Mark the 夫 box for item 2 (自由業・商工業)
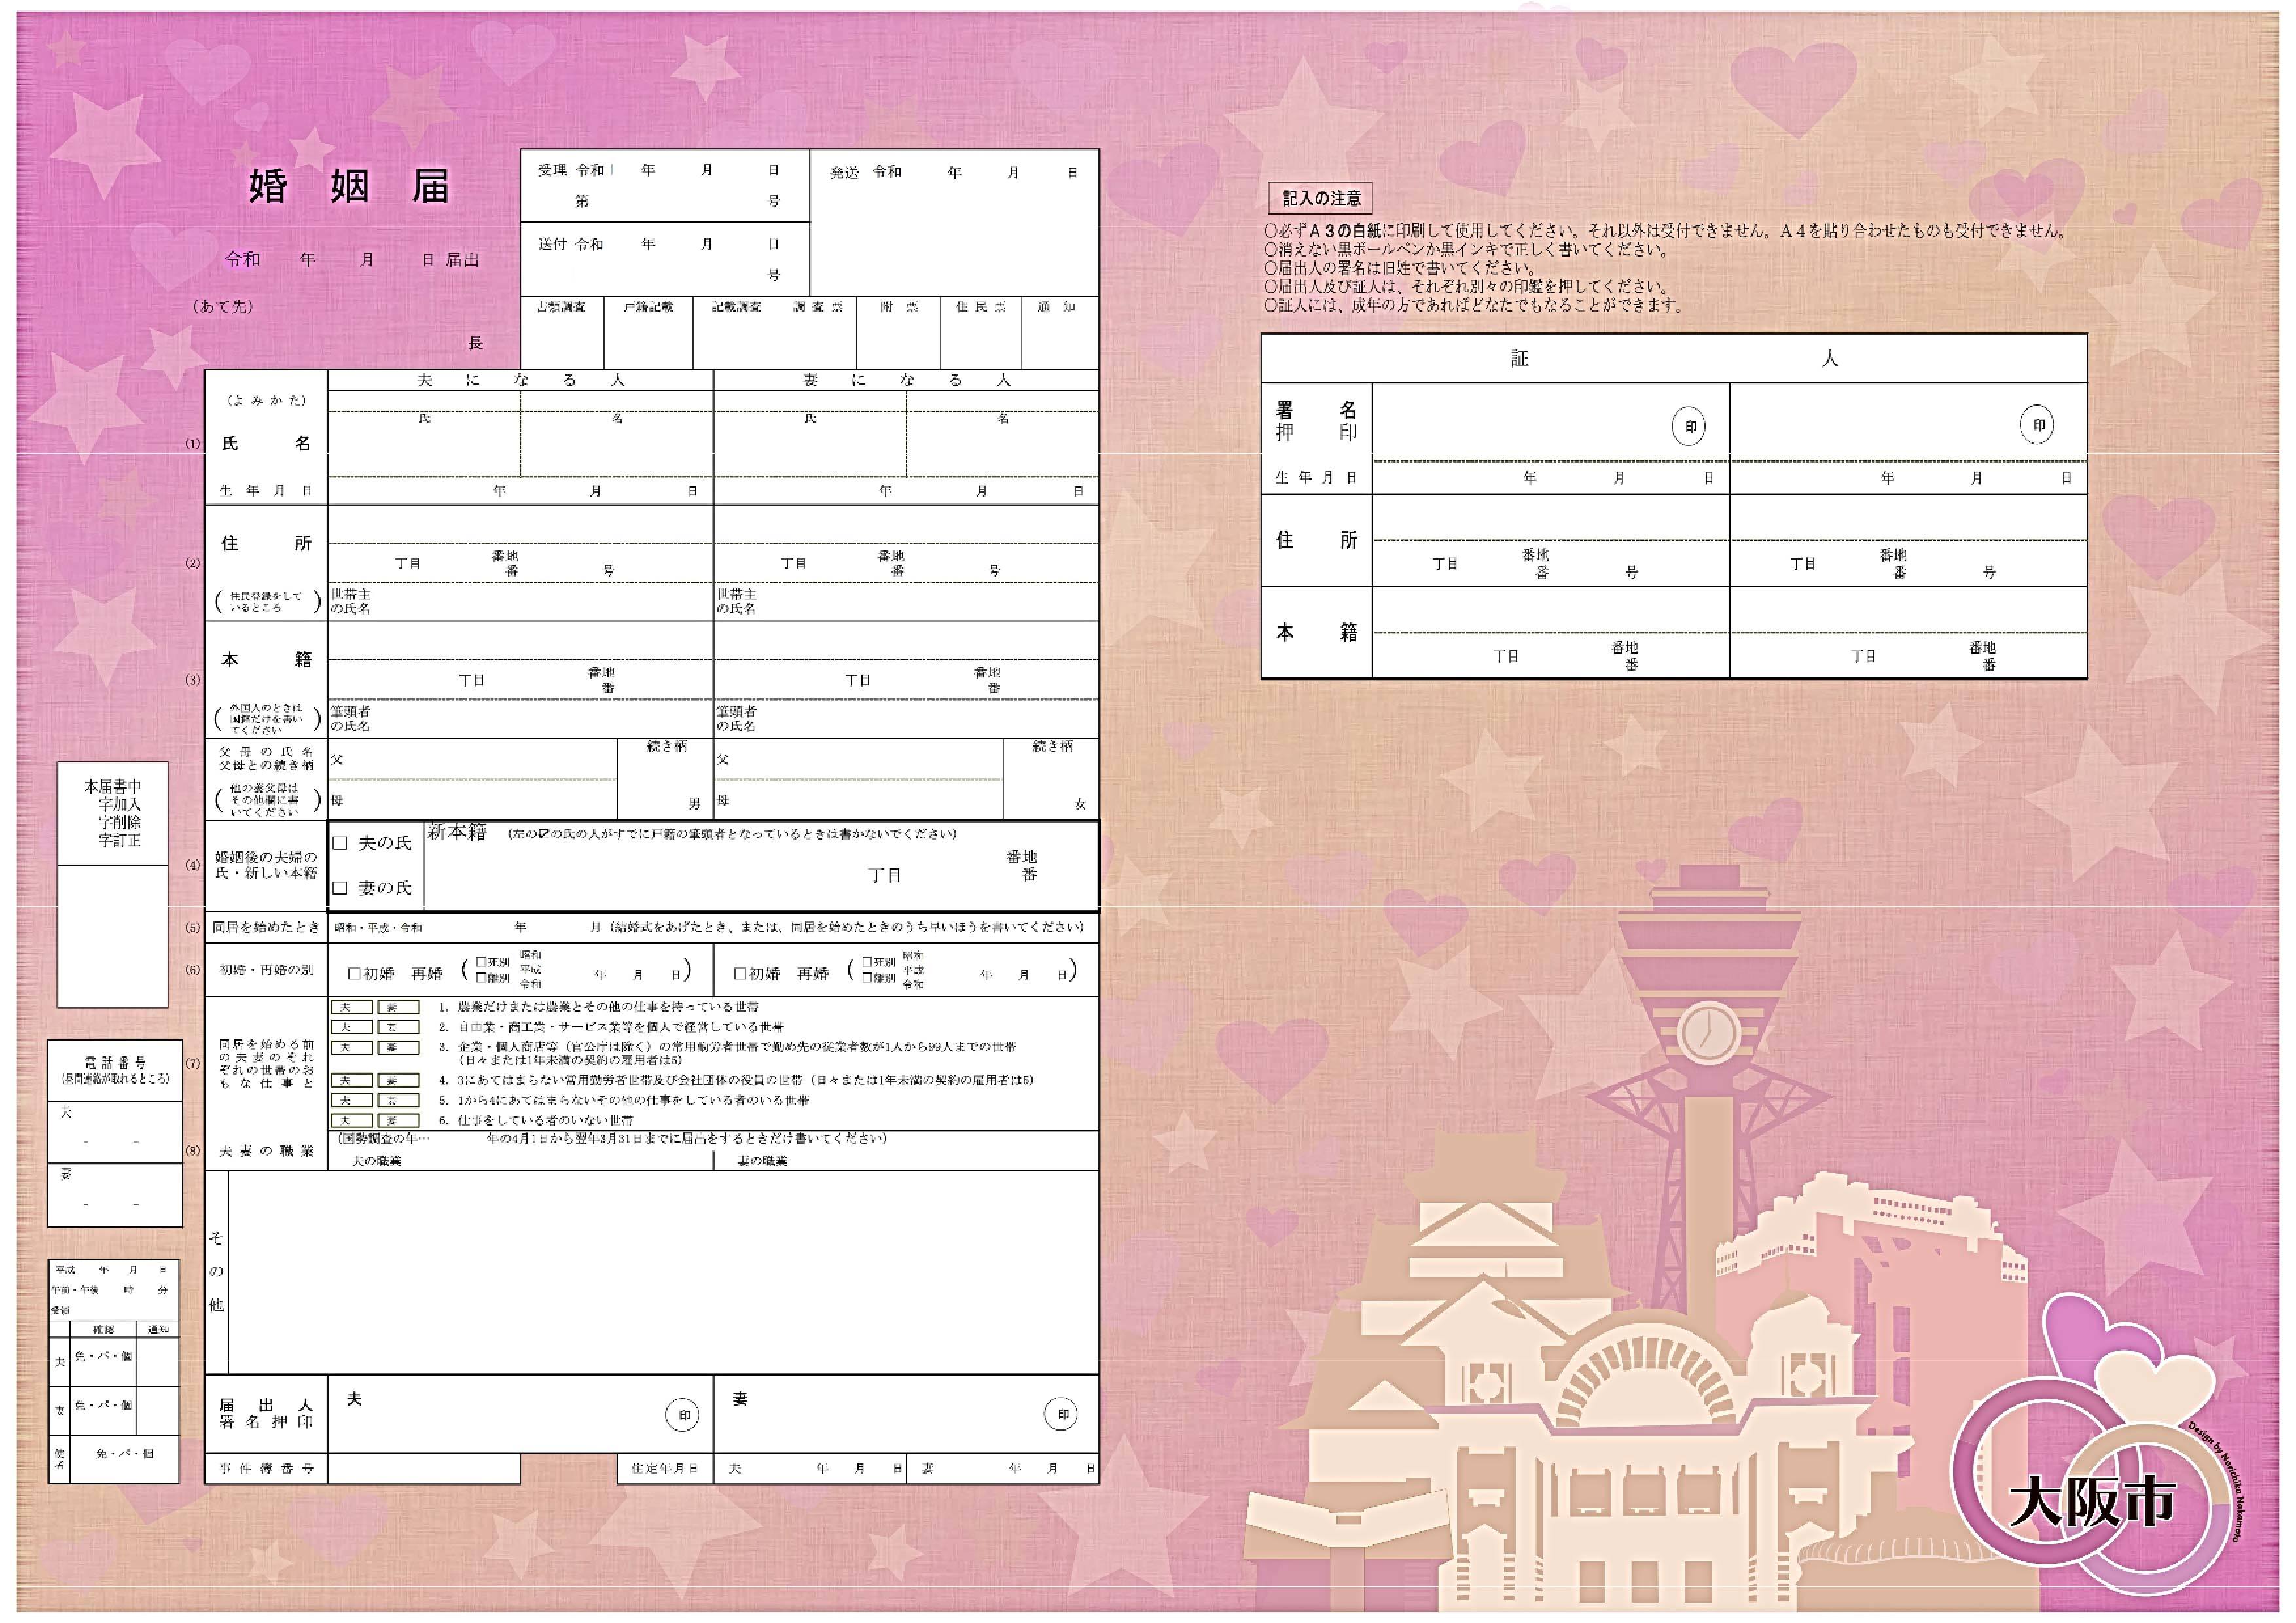 point(352,1027)
